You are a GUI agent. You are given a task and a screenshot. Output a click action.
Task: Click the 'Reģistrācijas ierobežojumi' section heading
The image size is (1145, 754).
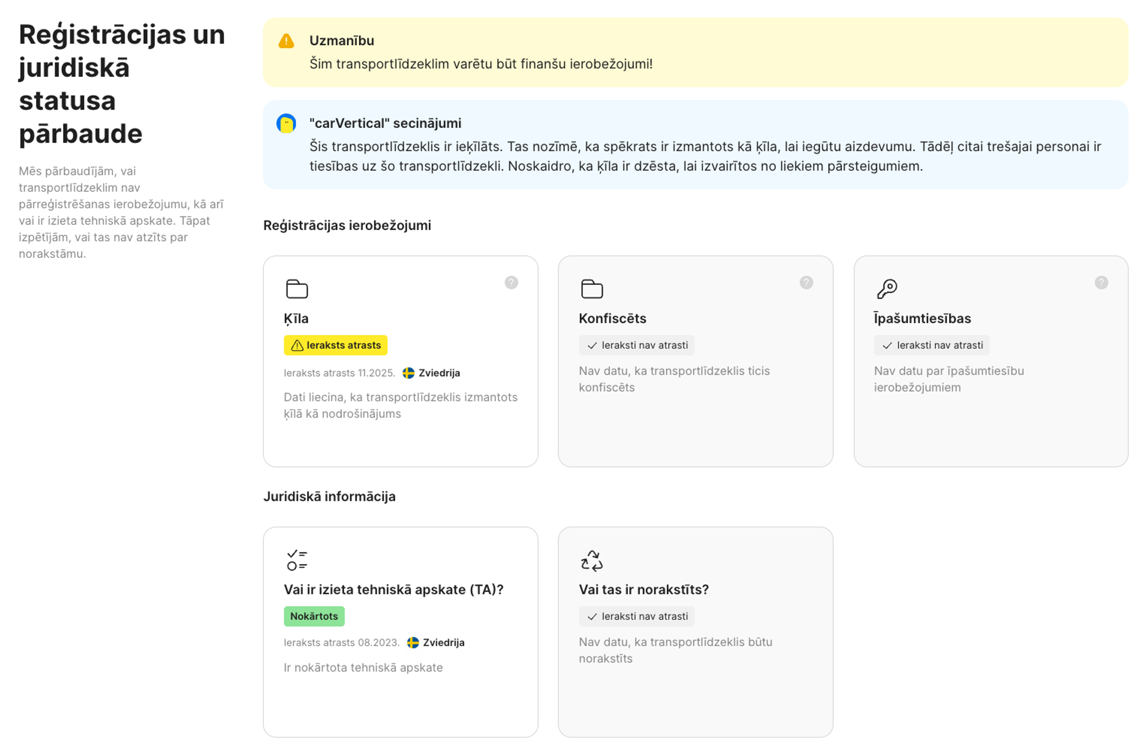(347, 225)
